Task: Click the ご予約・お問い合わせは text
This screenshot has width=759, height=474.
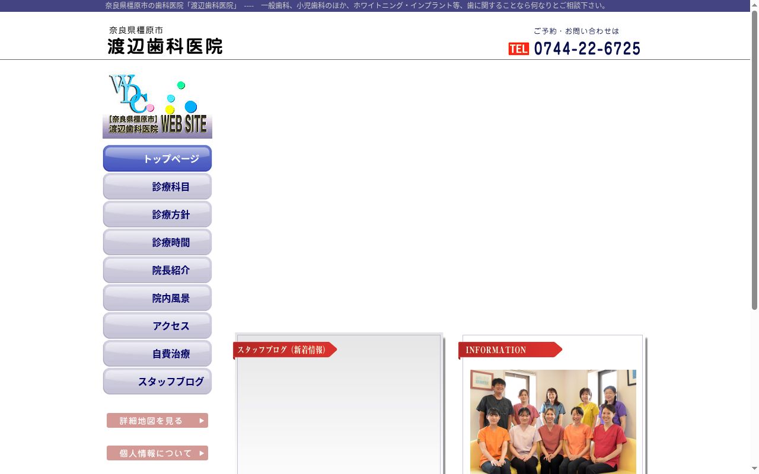Action: (x=576, y=31)
